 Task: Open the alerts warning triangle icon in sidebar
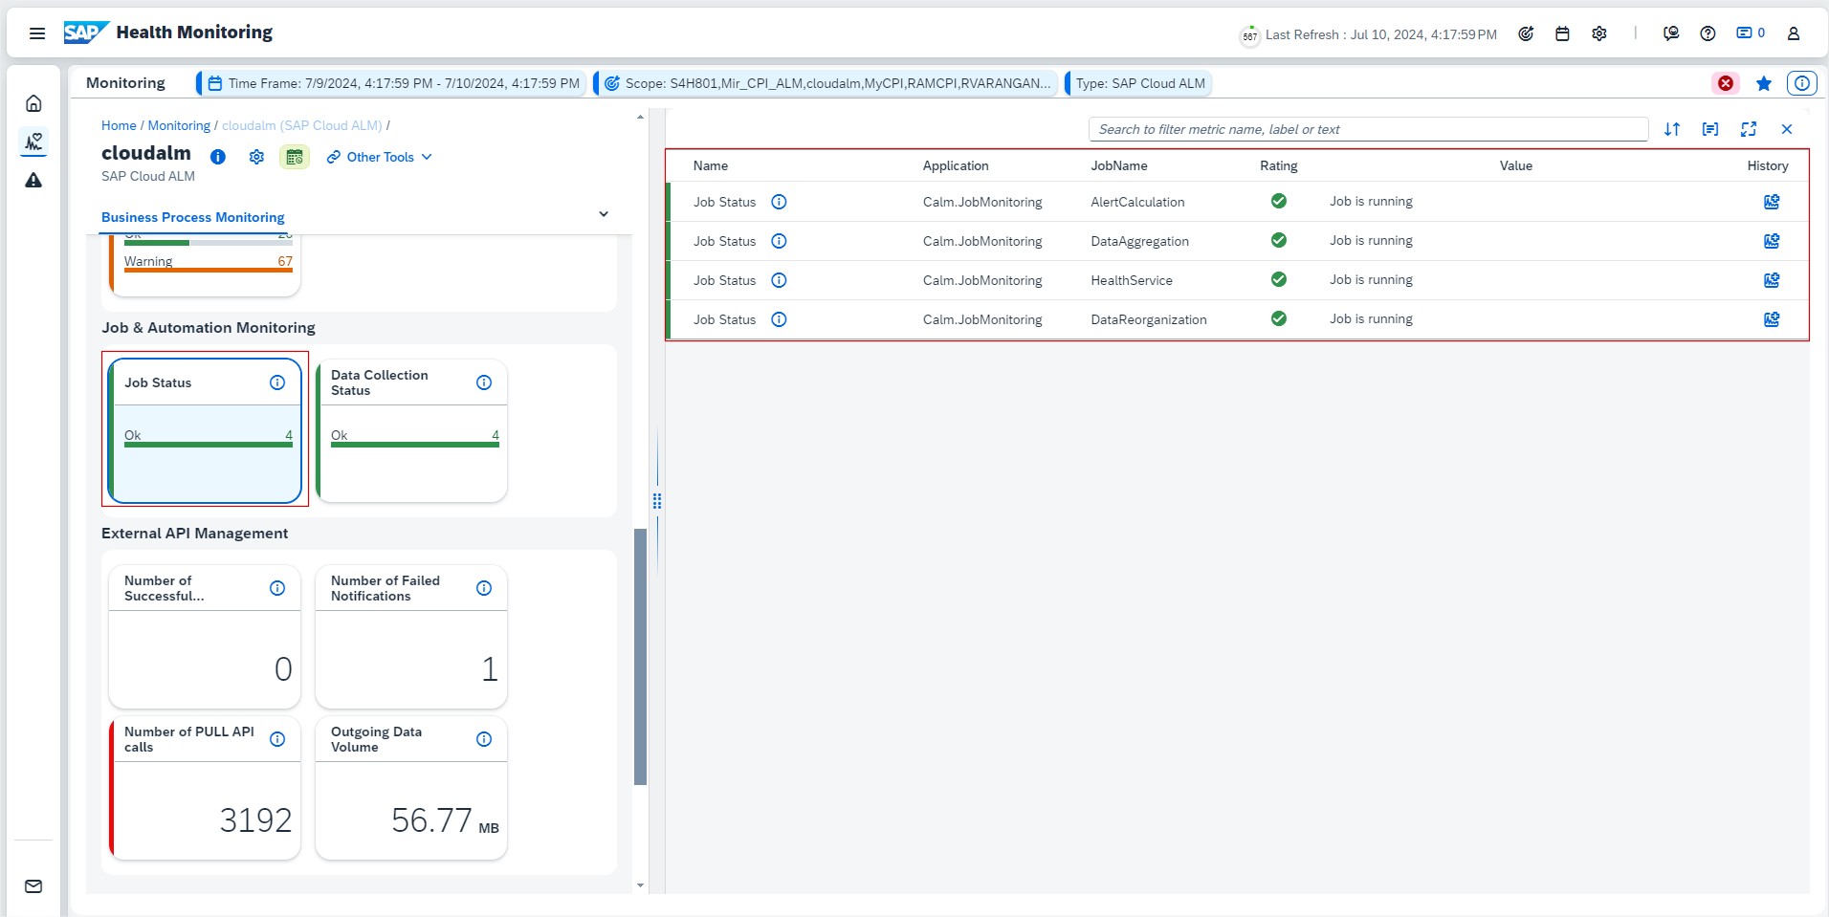(x=33, y=181)
